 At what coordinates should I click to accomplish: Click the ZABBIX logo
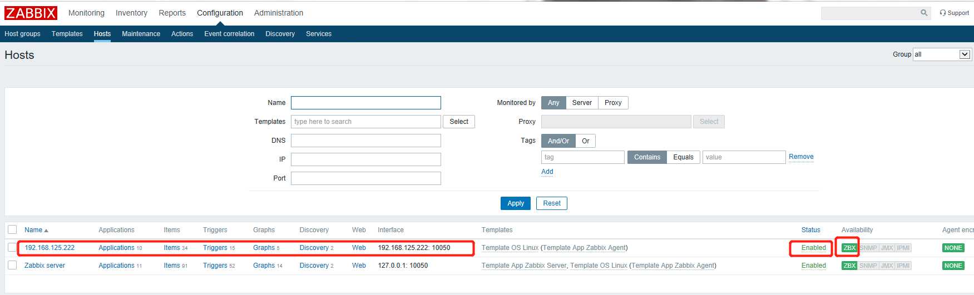[31, 13]
